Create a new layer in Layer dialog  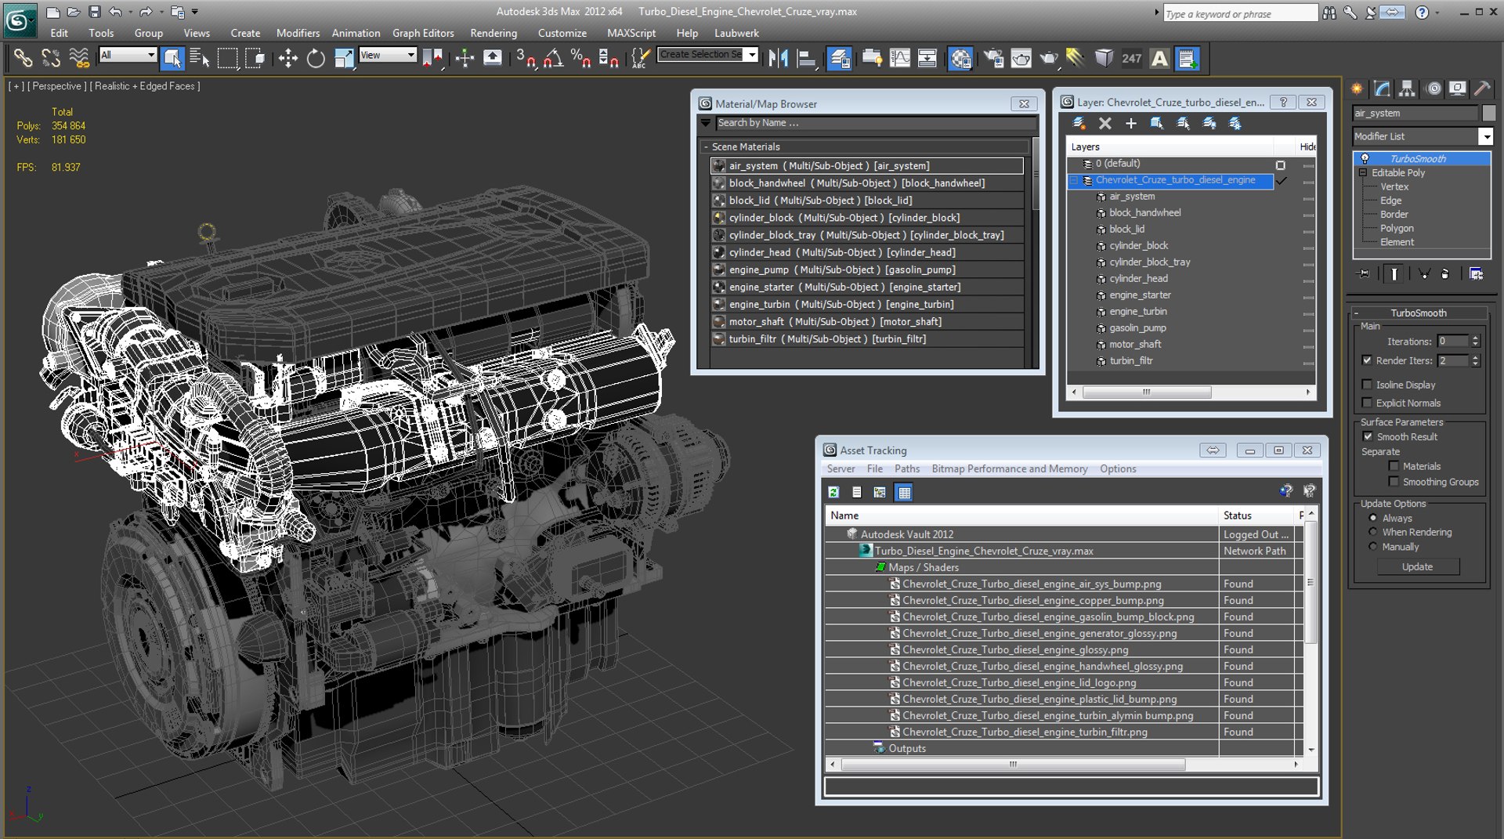tap(1079, 123)
